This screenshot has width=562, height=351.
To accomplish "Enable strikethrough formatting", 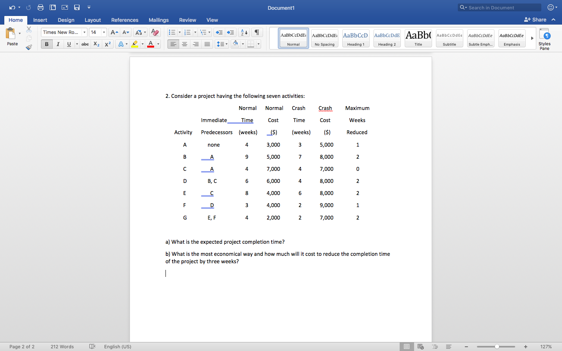I will coord(85,44).
